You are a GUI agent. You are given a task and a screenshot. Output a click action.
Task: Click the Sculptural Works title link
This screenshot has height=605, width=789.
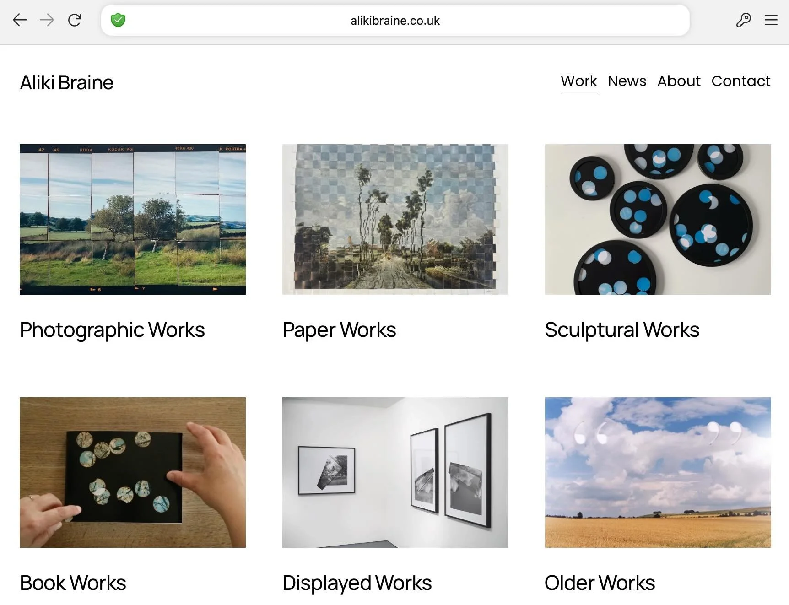click(x=622, y=330)
